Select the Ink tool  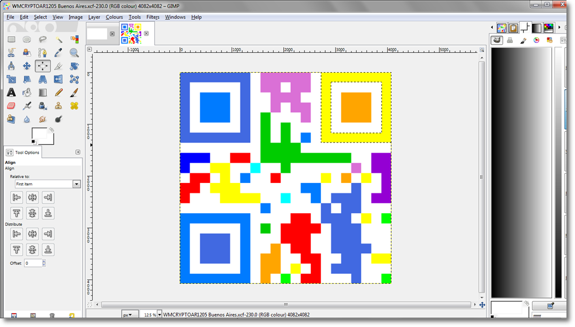tap(43, 106)
